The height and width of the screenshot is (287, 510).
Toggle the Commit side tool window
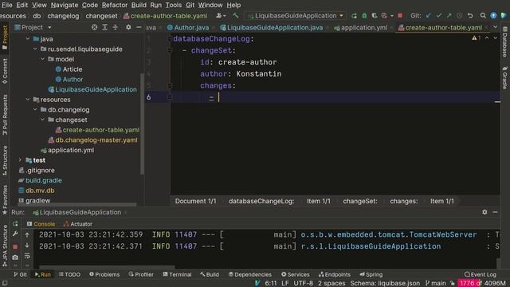click(5, 71)
